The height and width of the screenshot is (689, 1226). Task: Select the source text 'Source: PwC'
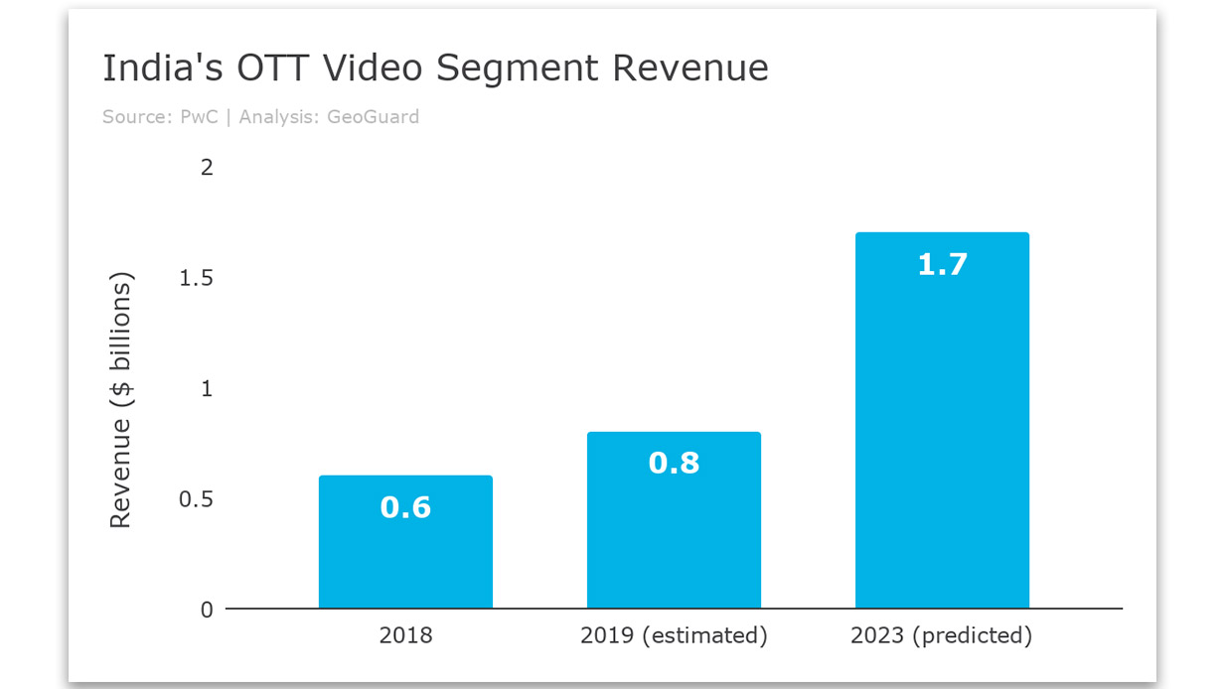(158, 116)
